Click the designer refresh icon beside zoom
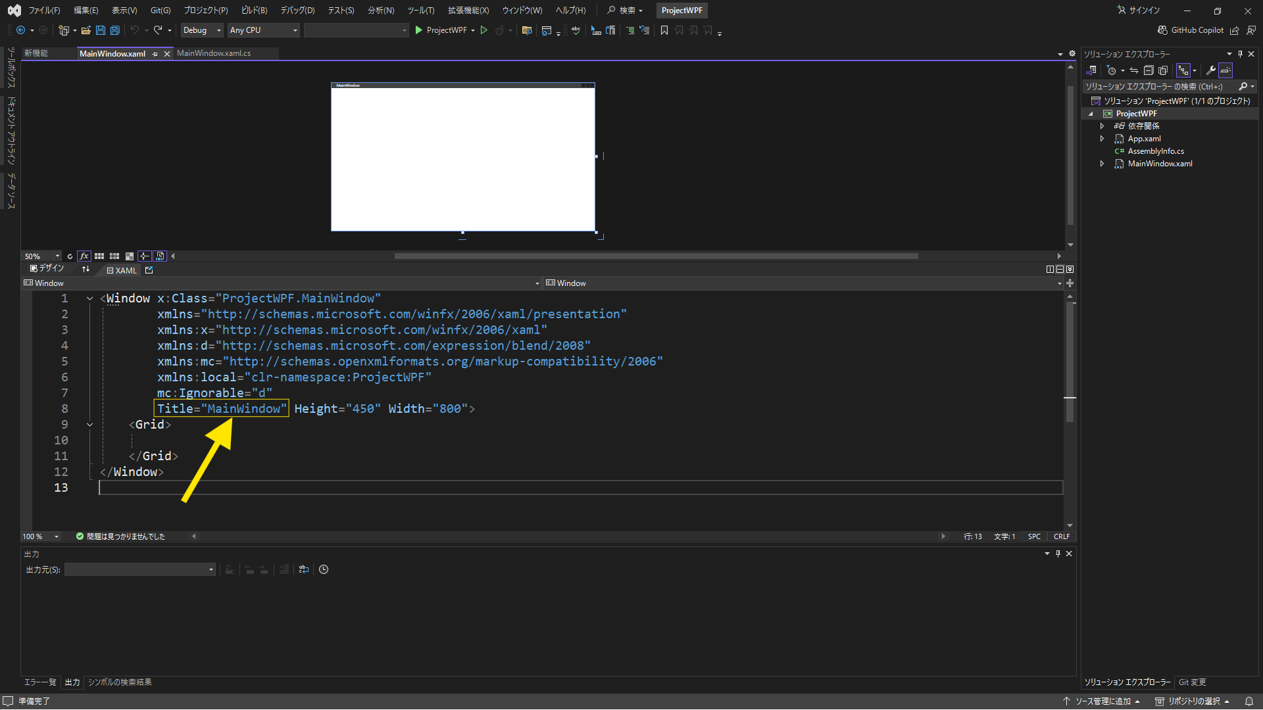 pyautogui.click(x=70, y=256)
